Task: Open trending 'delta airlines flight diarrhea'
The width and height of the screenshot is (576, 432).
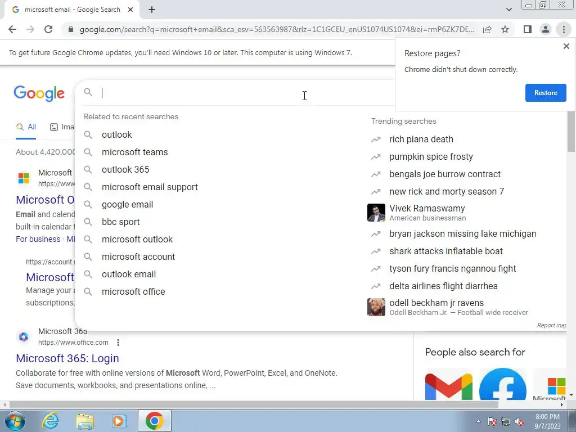Action: [443, 286]
